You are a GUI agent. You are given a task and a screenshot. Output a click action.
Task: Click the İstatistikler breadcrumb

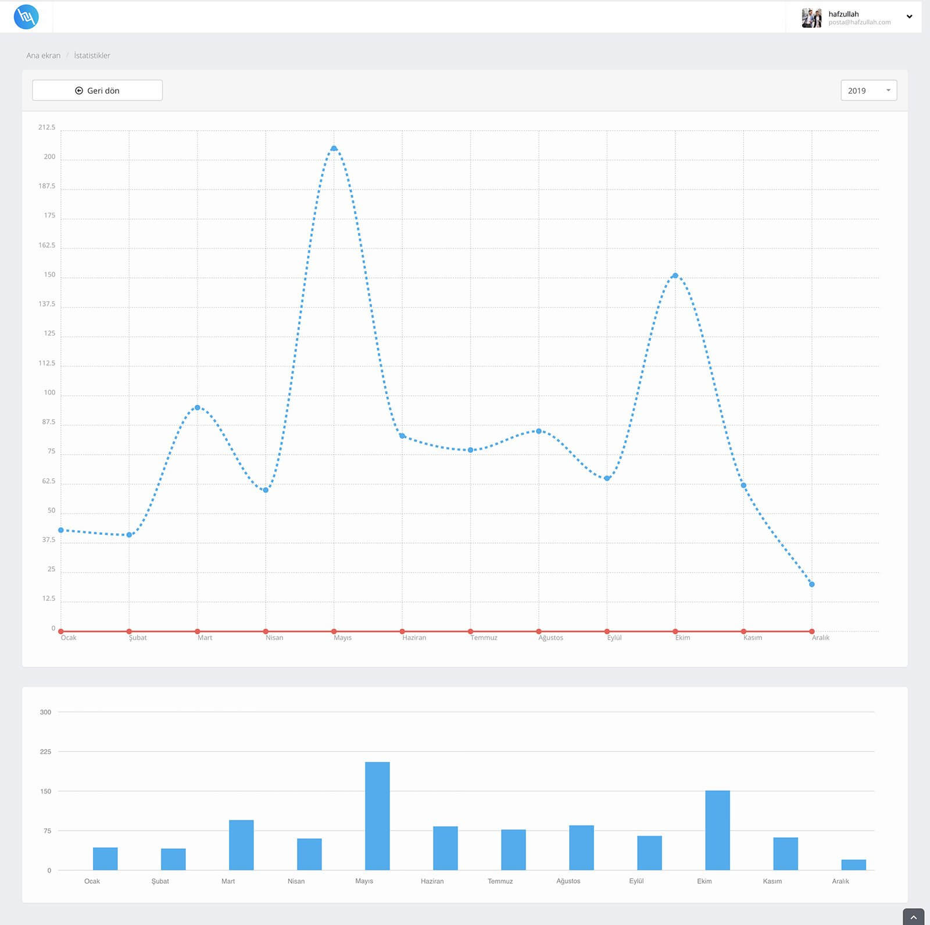92,56
